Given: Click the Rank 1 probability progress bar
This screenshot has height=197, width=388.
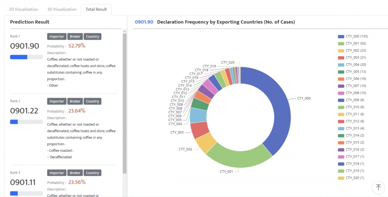Looking at the screenshot, I should [26, 57].
